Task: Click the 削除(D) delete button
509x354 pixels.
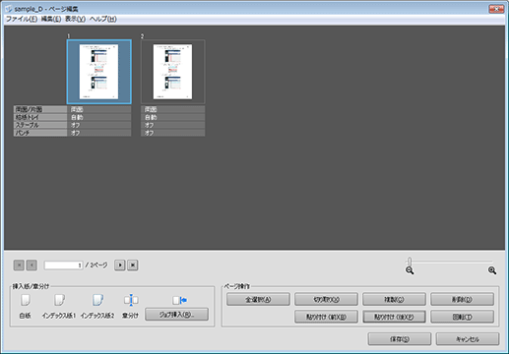Action: coord(462,299)
